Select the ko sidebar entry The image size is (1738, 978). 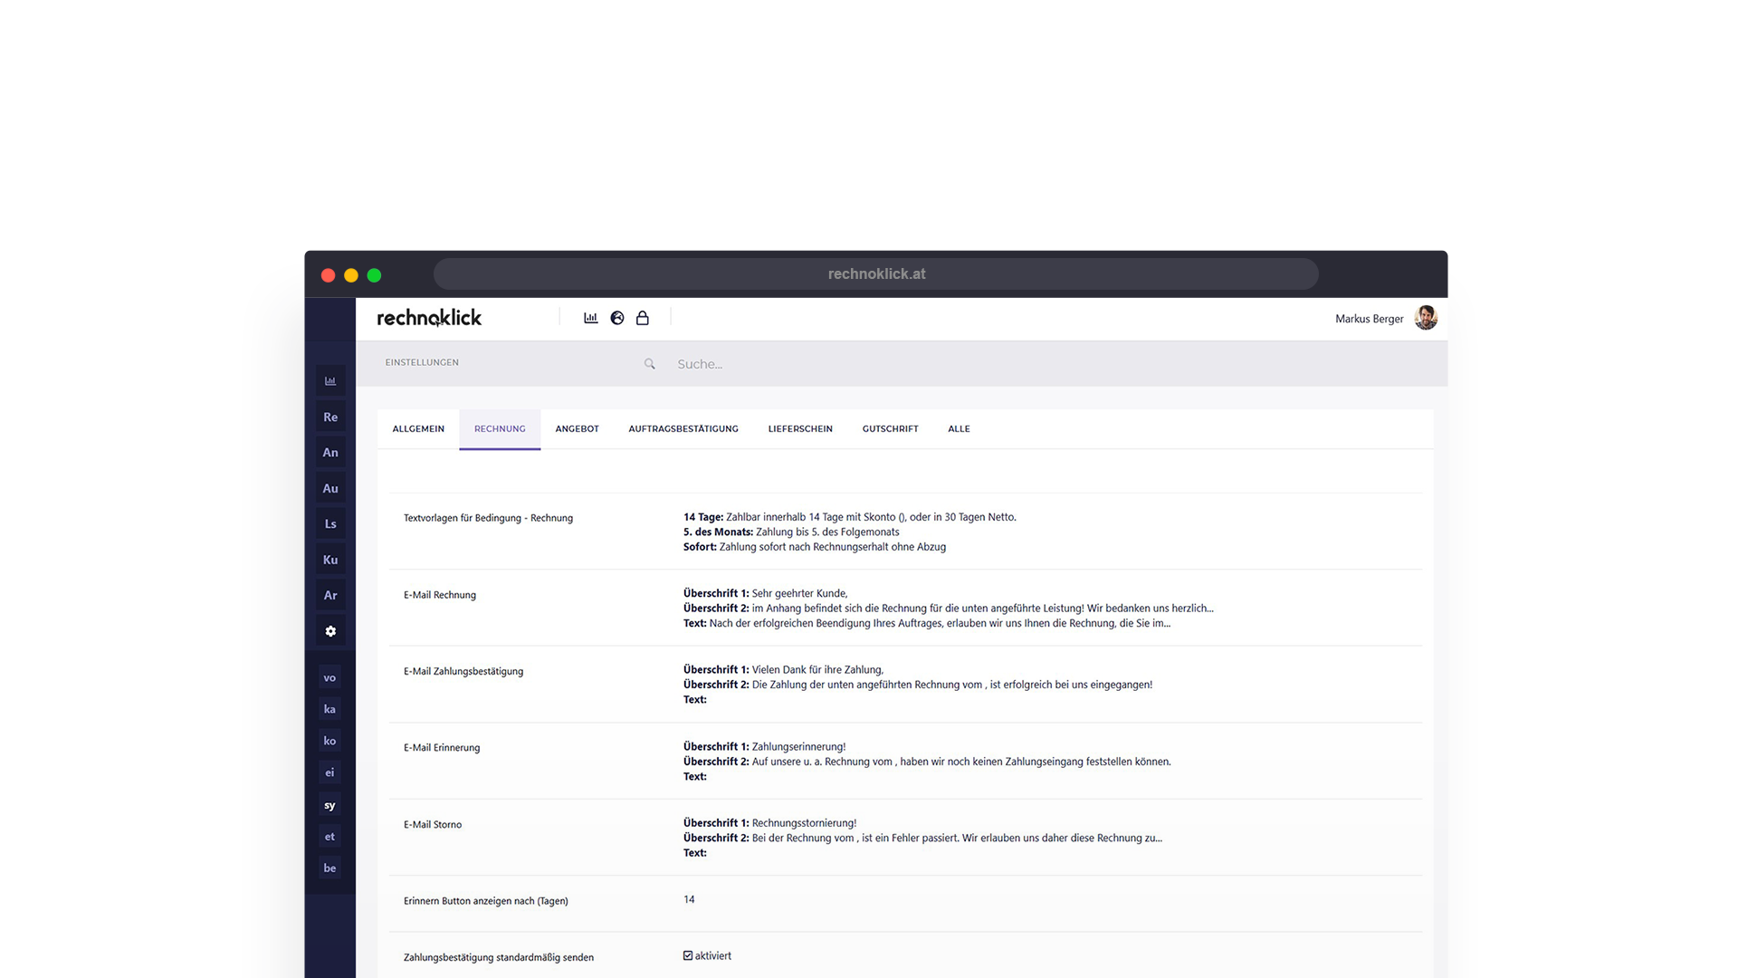pyautogui.click(x=329, y=741)
